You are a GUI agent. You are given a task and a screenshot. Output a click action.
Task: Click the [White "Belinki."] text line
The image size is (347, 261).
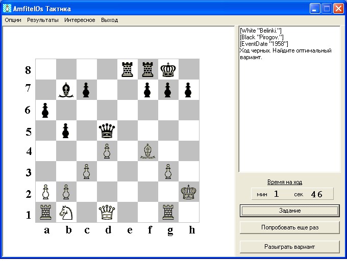(260, 31)
